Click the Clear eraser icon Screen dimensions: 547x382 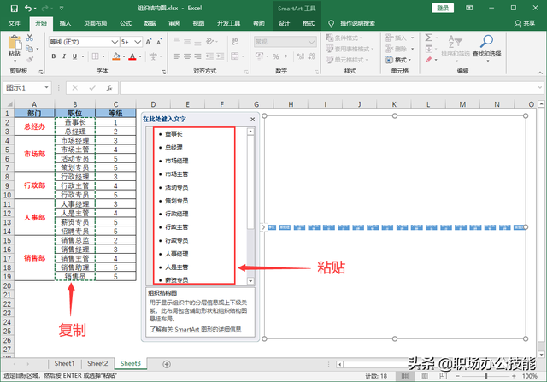[x=429, y=60]
